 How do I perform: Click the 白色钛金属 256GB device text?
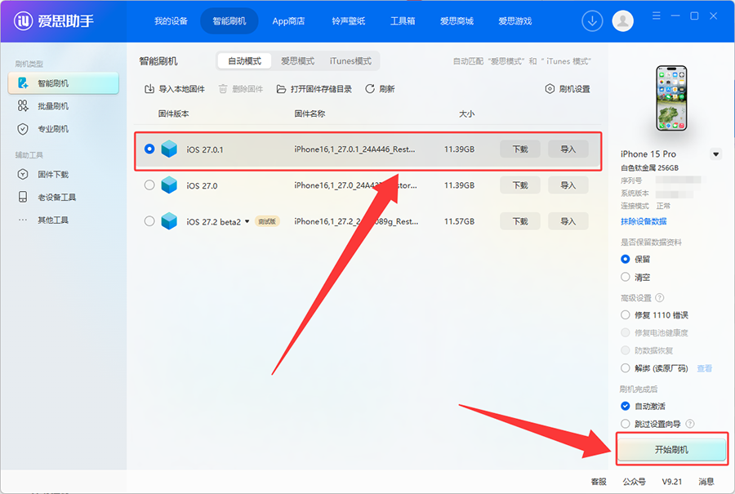(x=649, y=167)
